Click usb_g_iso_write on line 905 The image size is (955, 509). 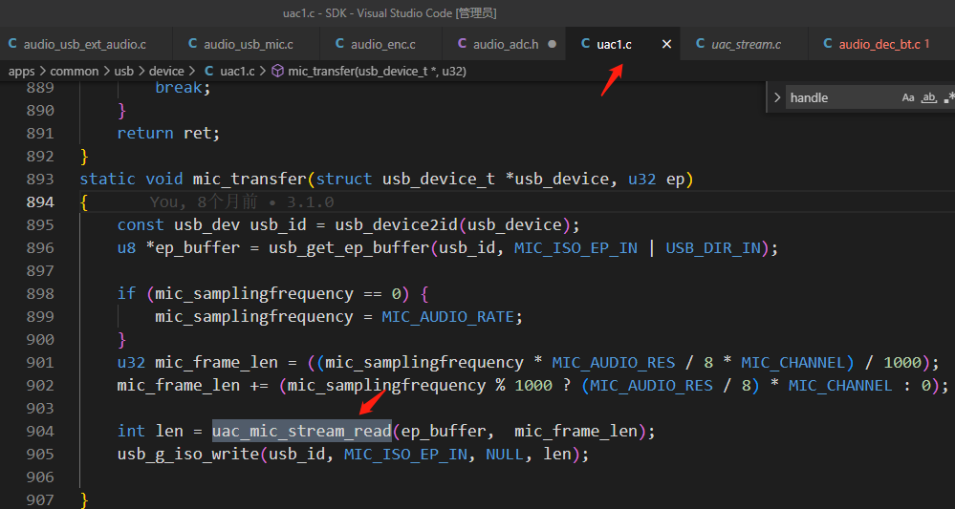coord(188,455)
